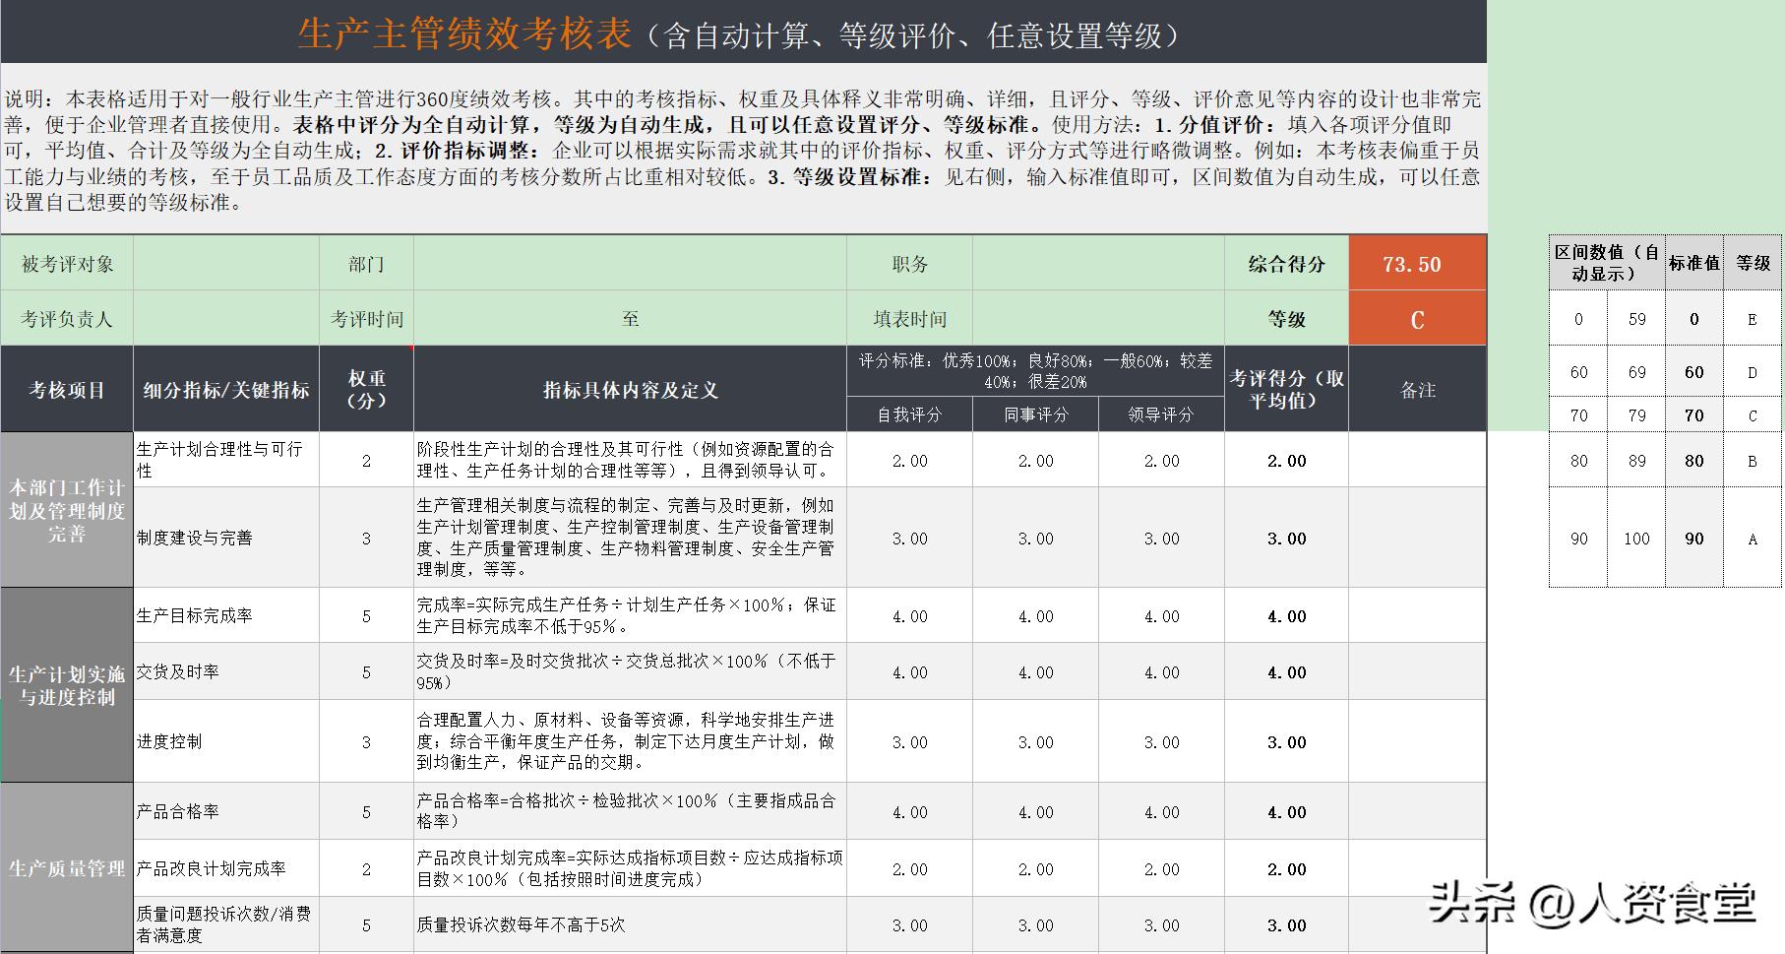Click the 填表时间 input field

1095,318
